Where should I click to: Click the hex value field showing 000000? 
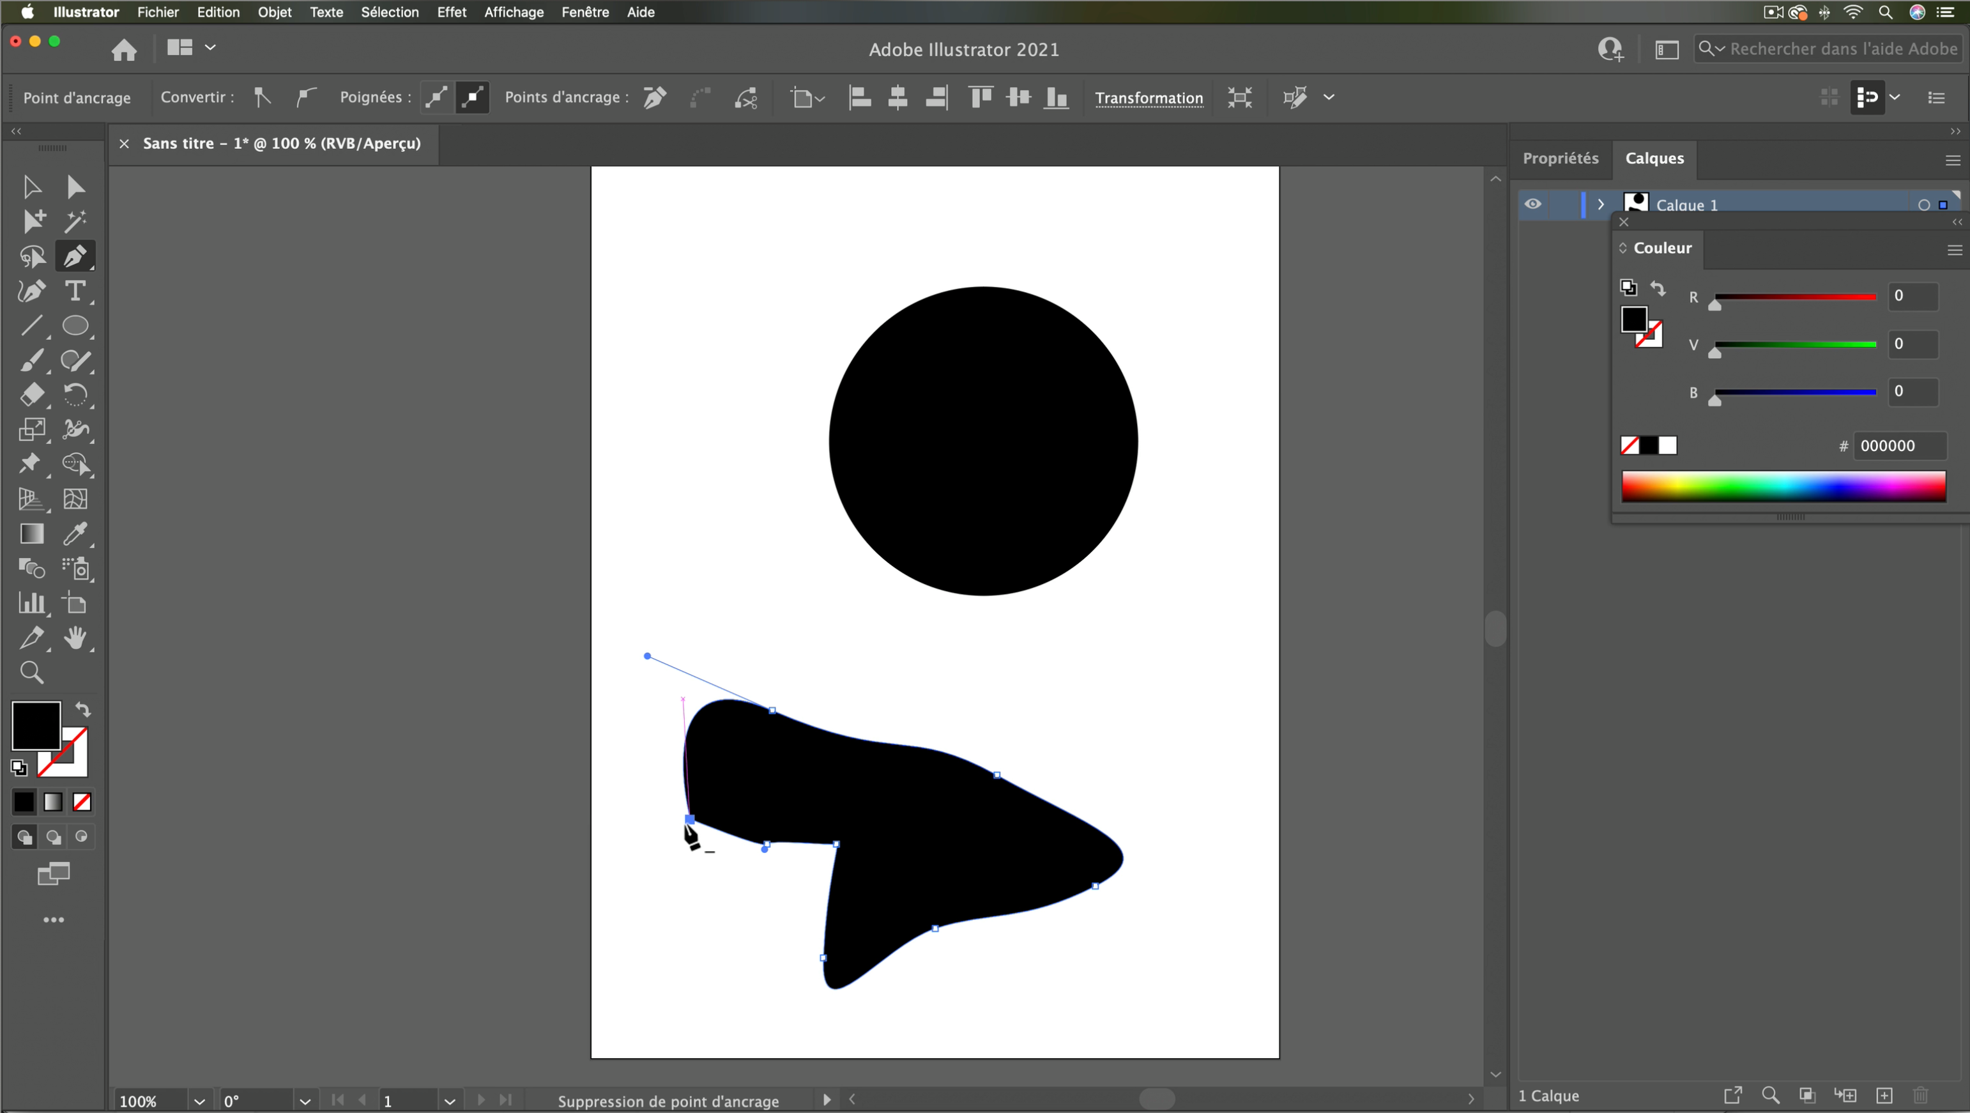[1901, 445]
